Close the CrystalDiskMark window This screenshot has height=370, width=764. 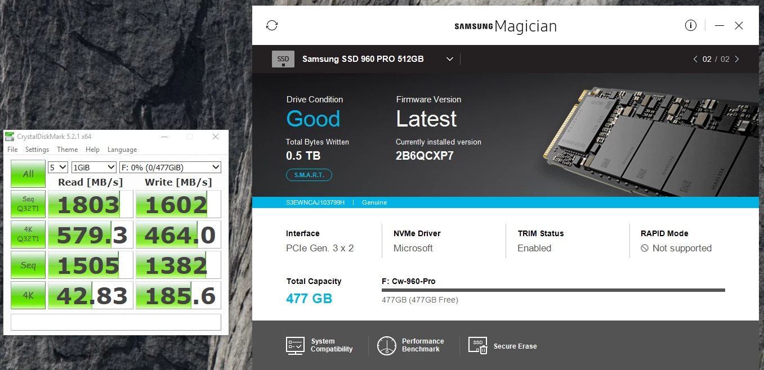coord(216,137)
